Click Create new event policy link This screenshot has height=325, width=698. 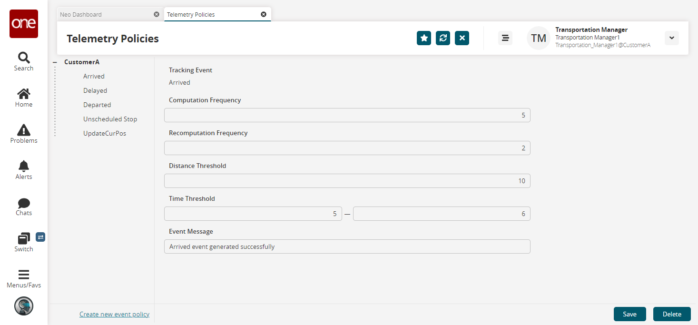pyautogui.click(x=114, y=314)
